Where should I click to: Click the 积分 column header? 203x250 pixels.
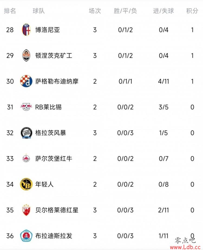click(192, 11)
